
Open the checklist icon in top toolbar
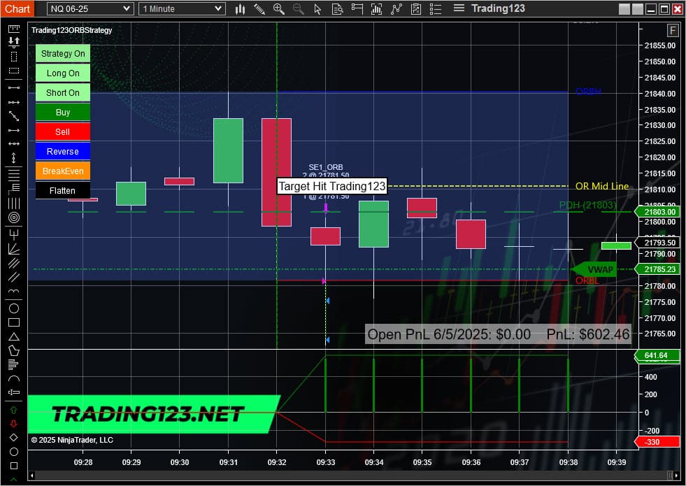click(x=436, y=9)
